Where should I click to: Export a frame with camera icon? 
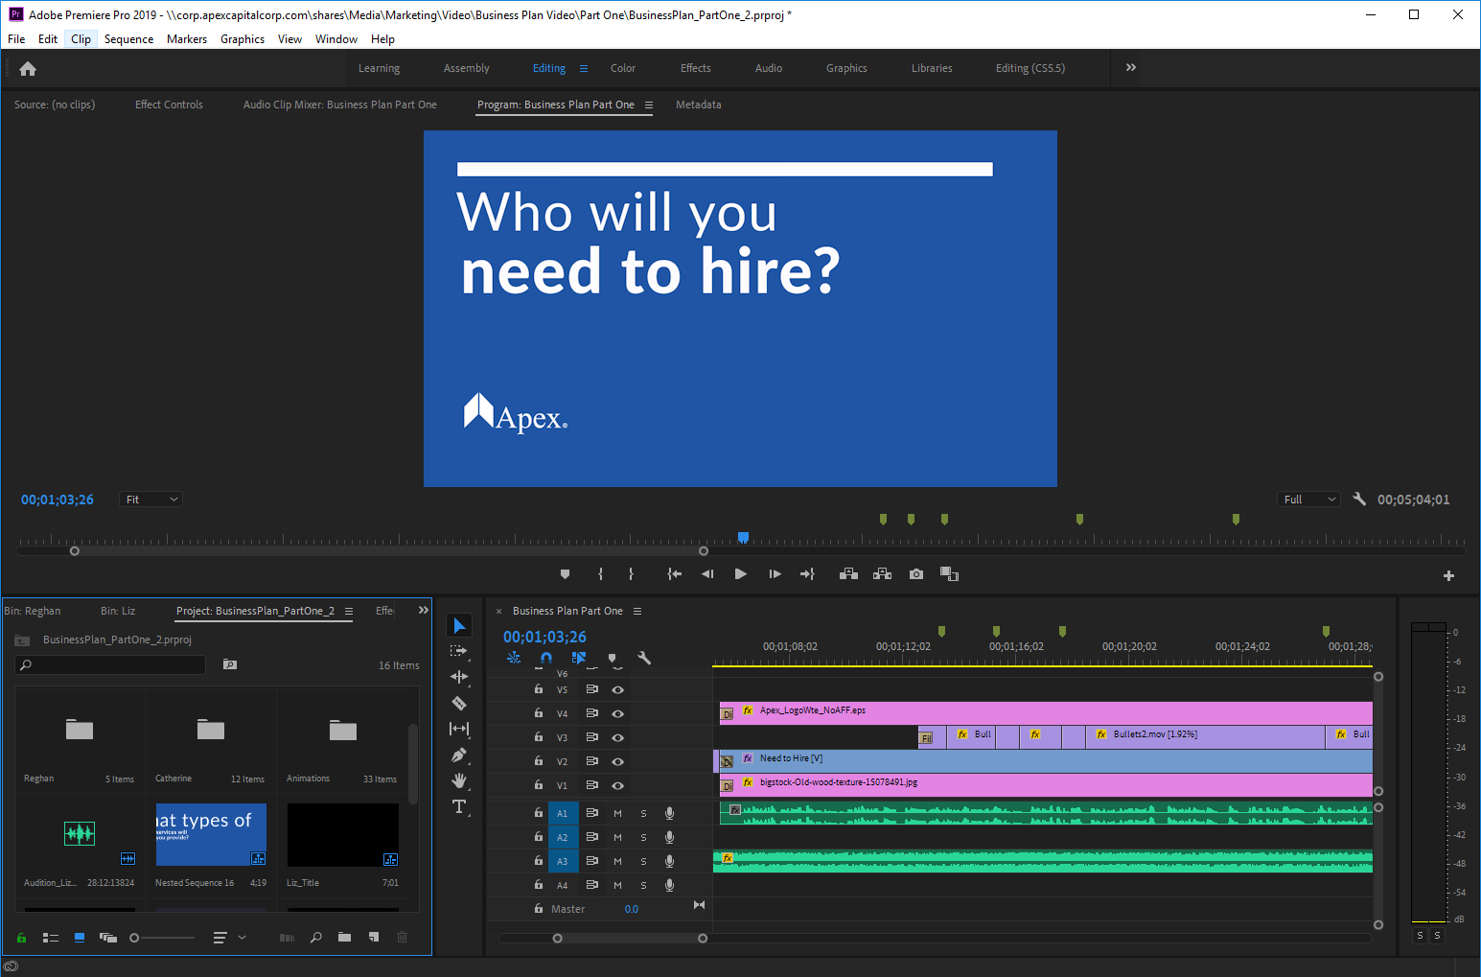[916, 574]
